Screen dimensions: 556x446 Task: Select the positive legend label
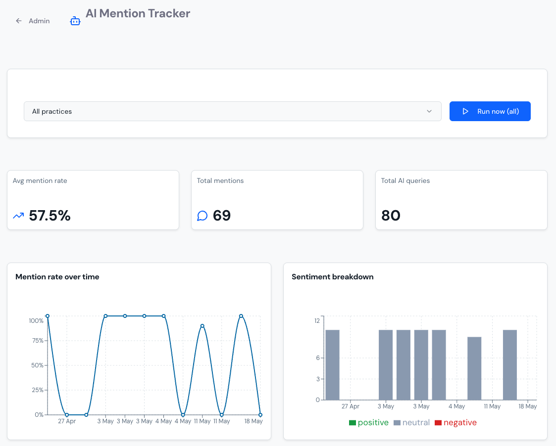tap(373, 423)
